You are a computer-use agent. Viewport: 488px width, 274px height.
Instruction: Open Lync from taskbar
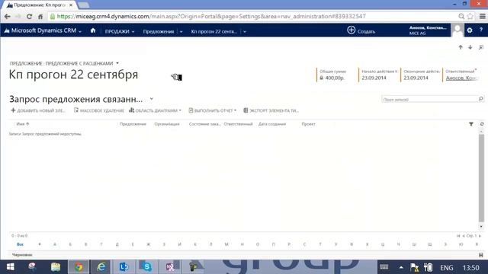[124, 267]
